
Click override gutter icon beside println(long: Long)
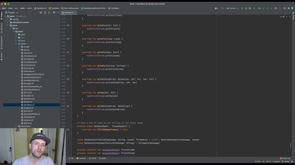[68, 38]
